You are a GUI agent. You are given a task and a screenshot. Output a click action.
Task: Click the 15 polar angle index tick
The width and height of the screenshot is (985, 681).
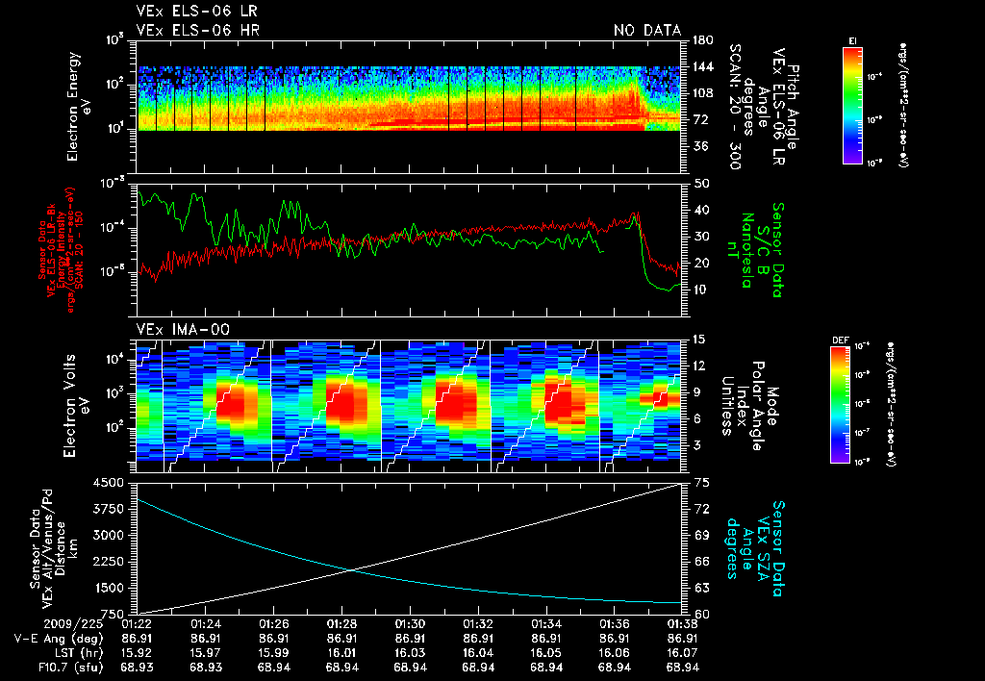700,340
